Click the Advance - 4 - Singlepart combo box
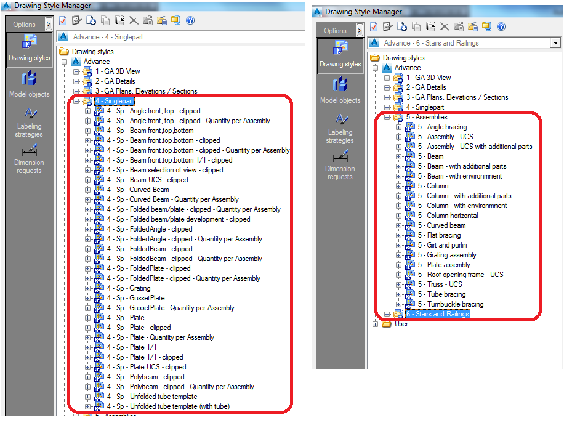 point(181,37)
